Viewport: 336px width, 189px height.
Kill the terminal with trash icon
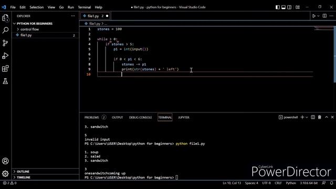click(x=320, y=117)
